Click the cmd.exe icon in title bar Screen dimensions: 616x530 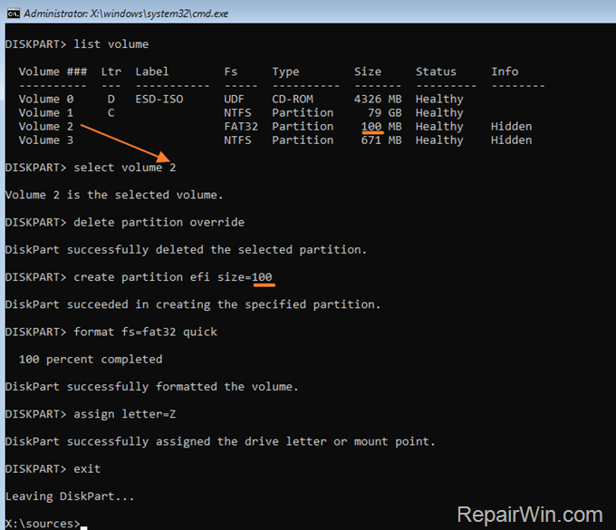(x=14, y=14)
